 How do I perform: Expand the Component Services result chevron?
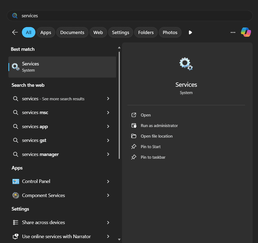click(108, 195)
